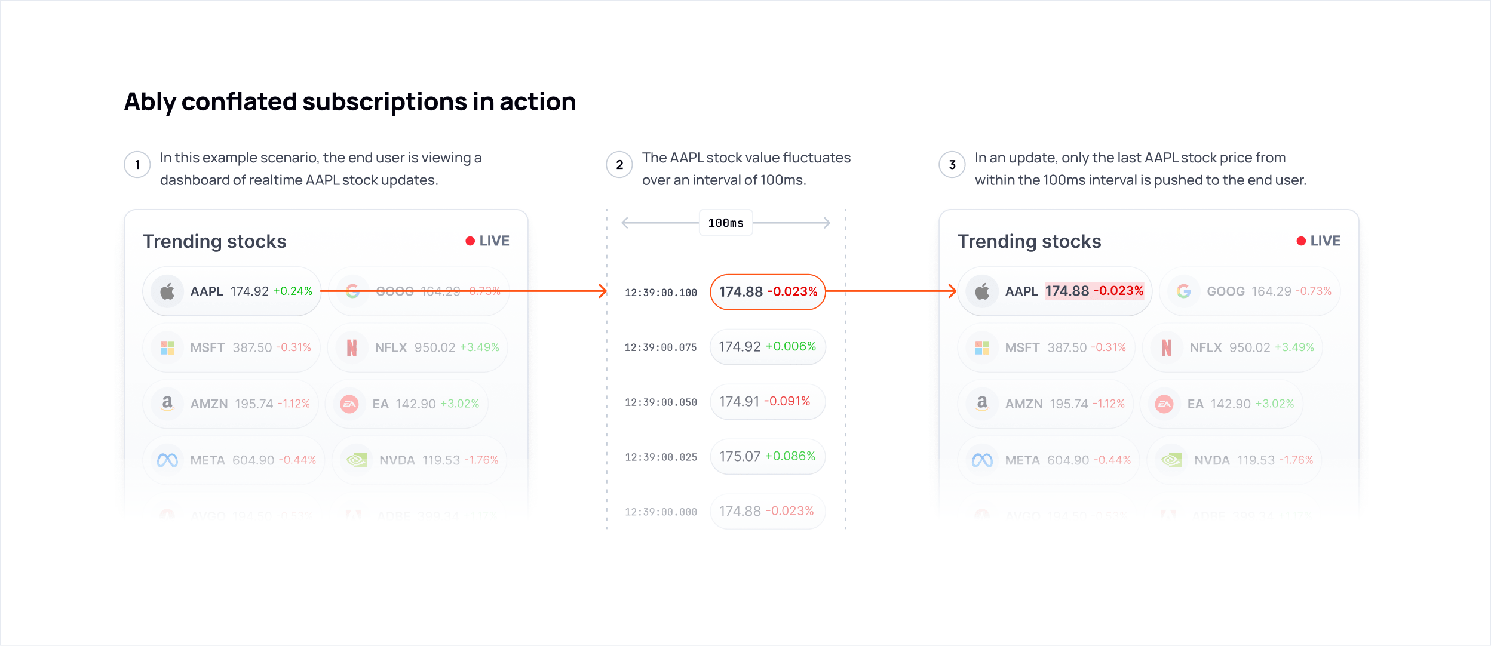This screenshot has height=646, width=1491.
Task: Click the Google logo in right dashboard
Action: pyautogui.click(x=1183, y=291)
